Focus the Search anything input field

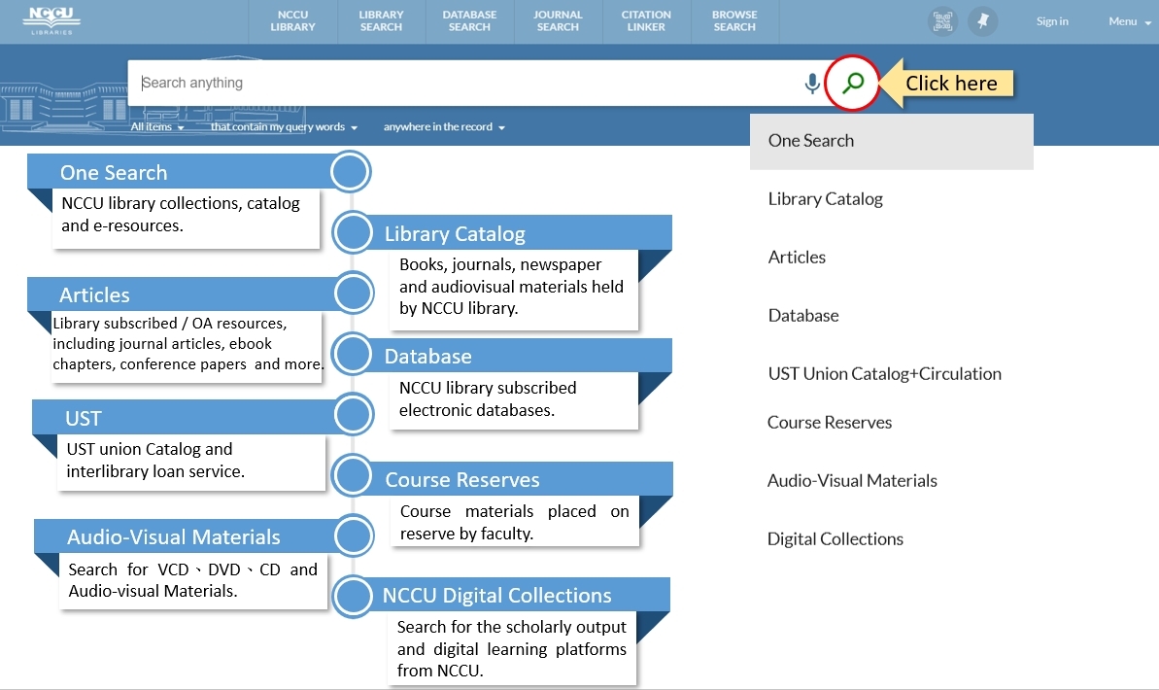pyautogui.click(x=465, y=83)
